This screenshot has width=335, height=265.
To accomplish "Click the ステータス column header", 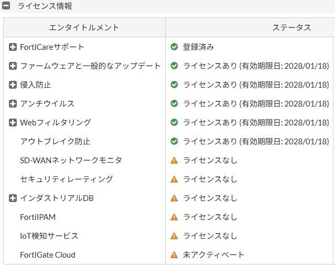I will coord(291,28).
